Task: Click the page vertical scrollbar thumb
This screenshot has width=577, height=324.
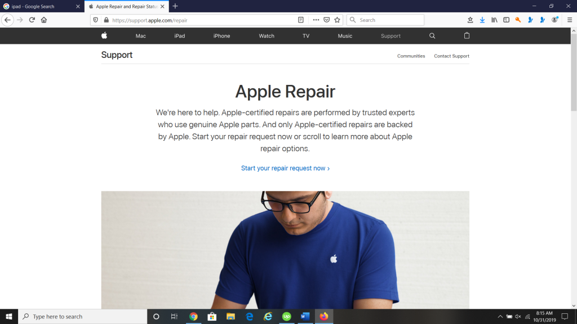Action: (574, 73)
